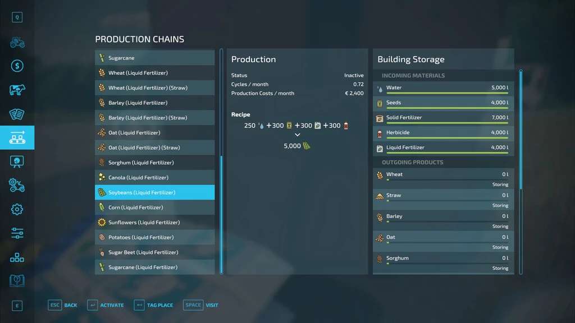
Task: Click the Water fill level bar
Action: [x=446, y=94]
